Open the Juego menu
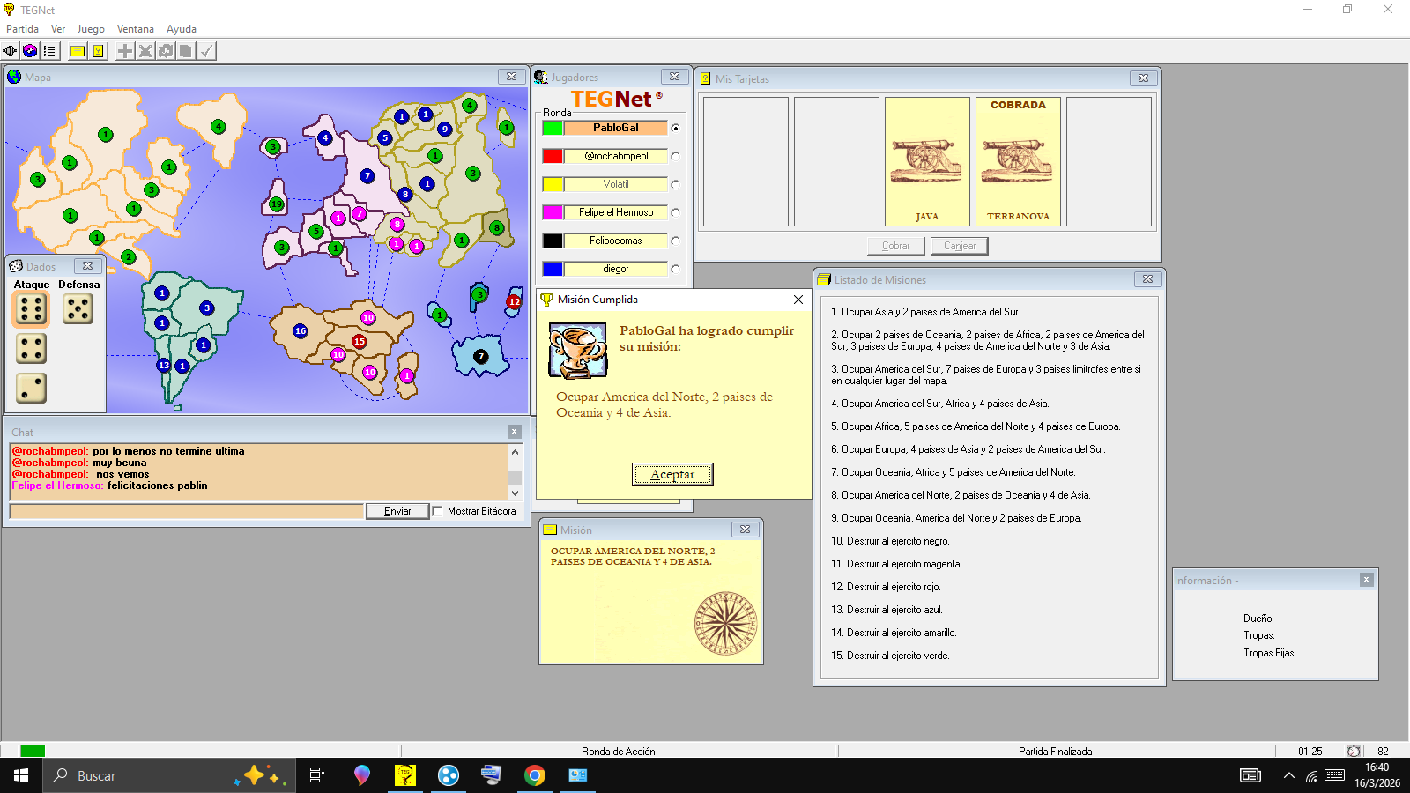The width and height of the screenshot is (1410, 793). tap(91, 29)
